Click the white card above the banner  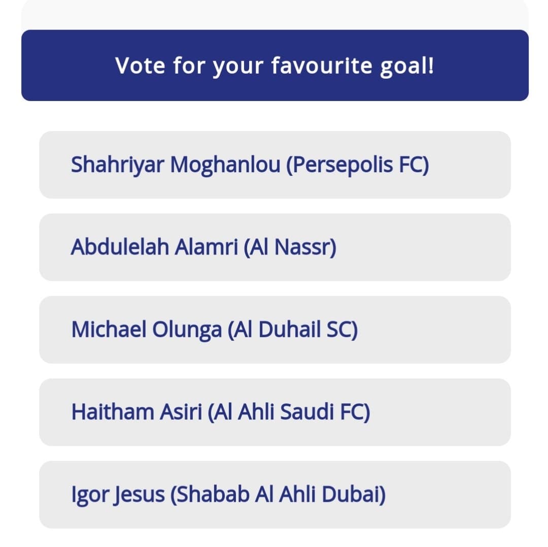(274, 15)
